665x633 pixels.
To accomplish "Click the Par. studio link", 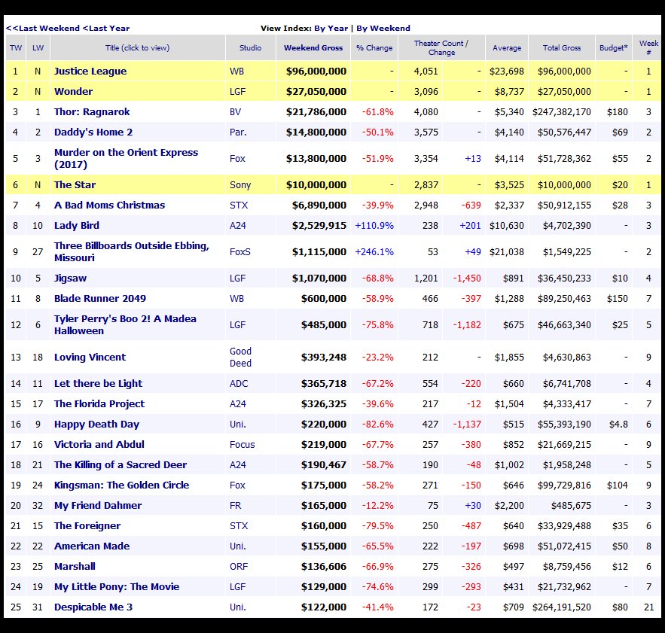I will click(x=238, y=132).
